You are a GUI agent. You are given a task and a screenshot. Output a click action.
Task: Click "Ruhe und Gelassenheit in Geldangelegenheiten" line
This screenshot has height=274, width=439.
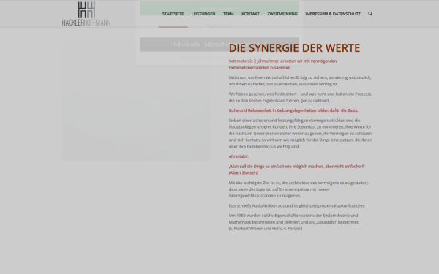pos(293,110)
